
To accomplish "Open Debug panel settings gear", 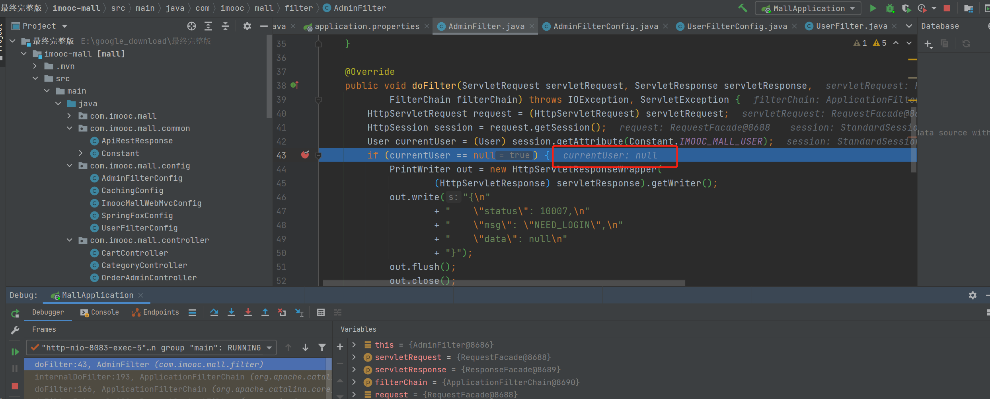I will 972,295.
